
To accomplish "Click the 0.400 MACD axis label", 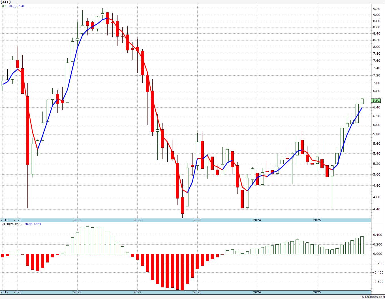I will (377, 235).
